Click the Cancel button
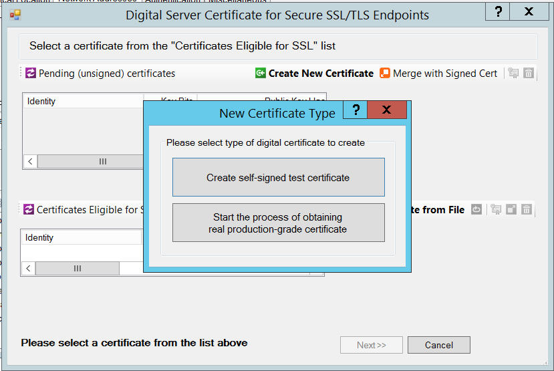 point(439,345)
